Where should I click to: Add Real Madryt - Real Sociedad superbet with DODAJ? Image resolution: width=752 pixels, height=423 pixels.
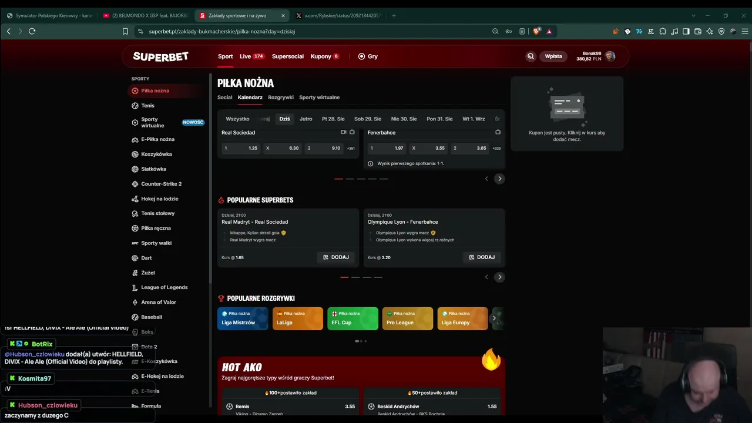(335, 257)
